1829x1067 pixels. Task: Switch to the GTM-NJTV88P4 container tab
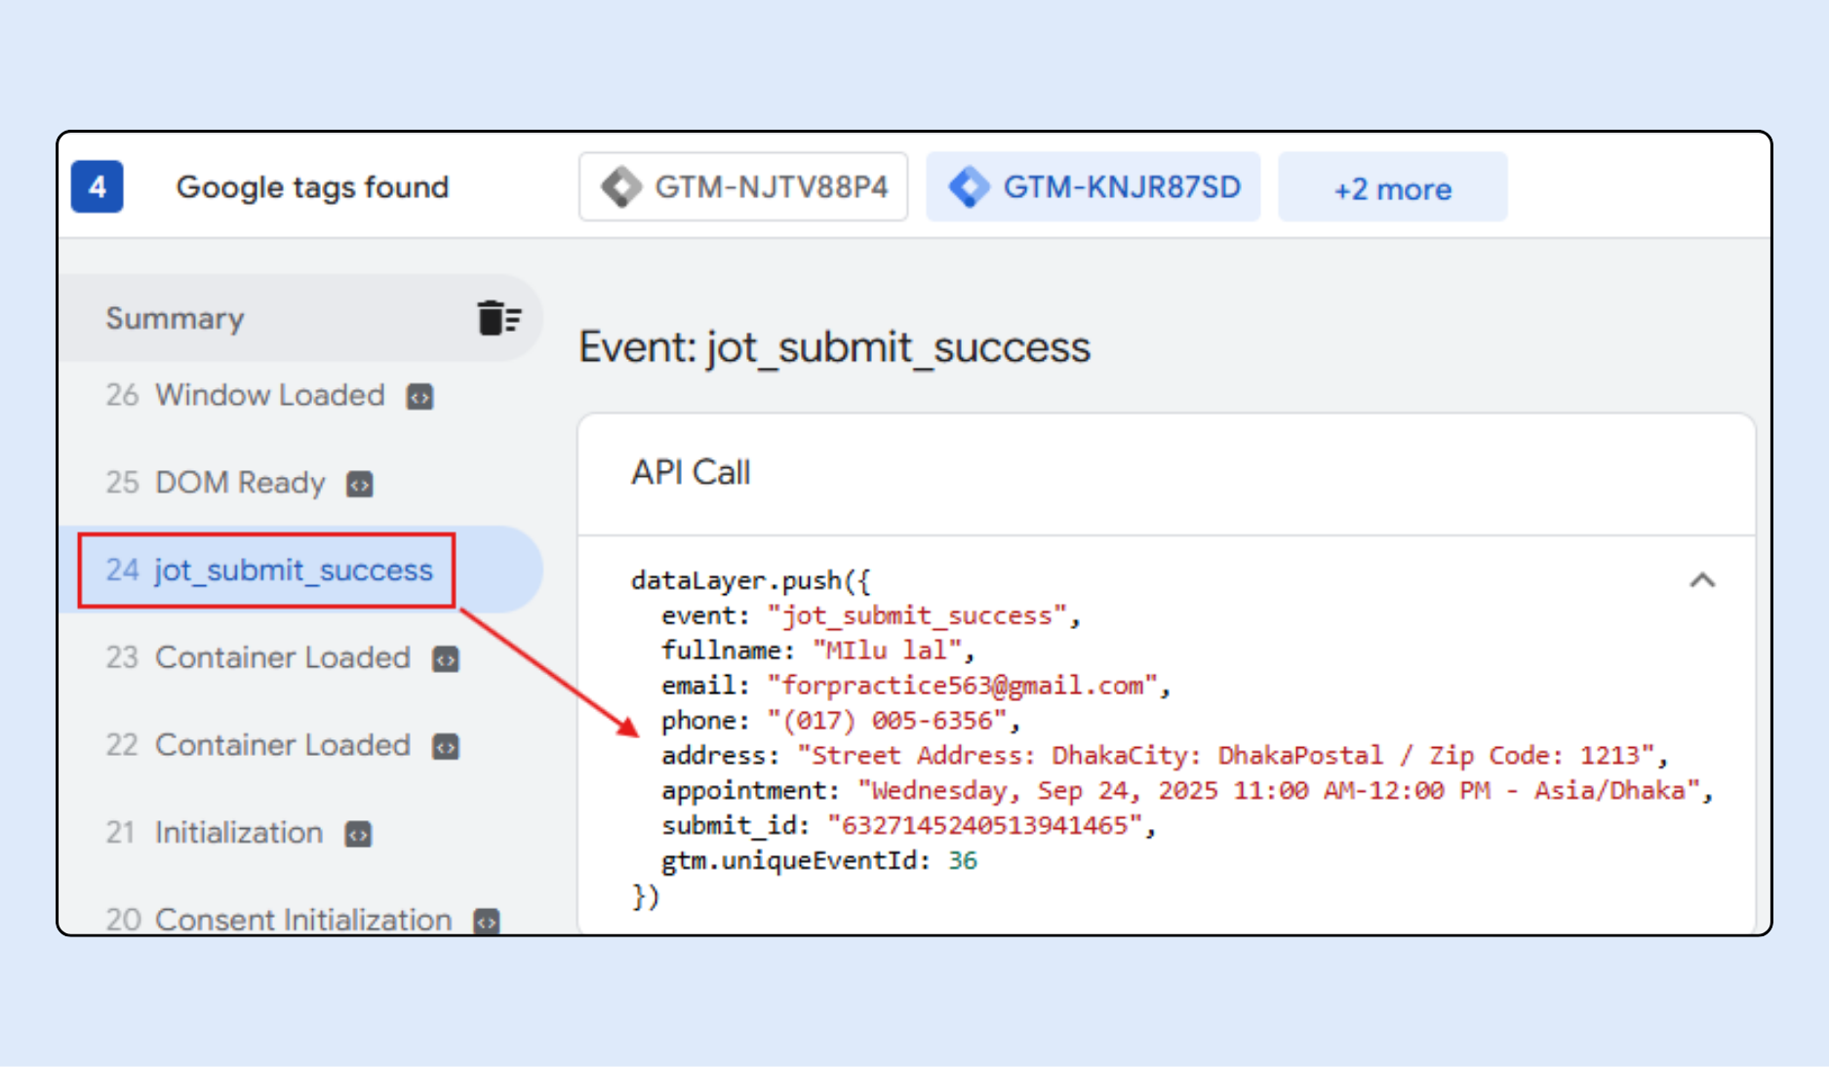pos(743,187)
